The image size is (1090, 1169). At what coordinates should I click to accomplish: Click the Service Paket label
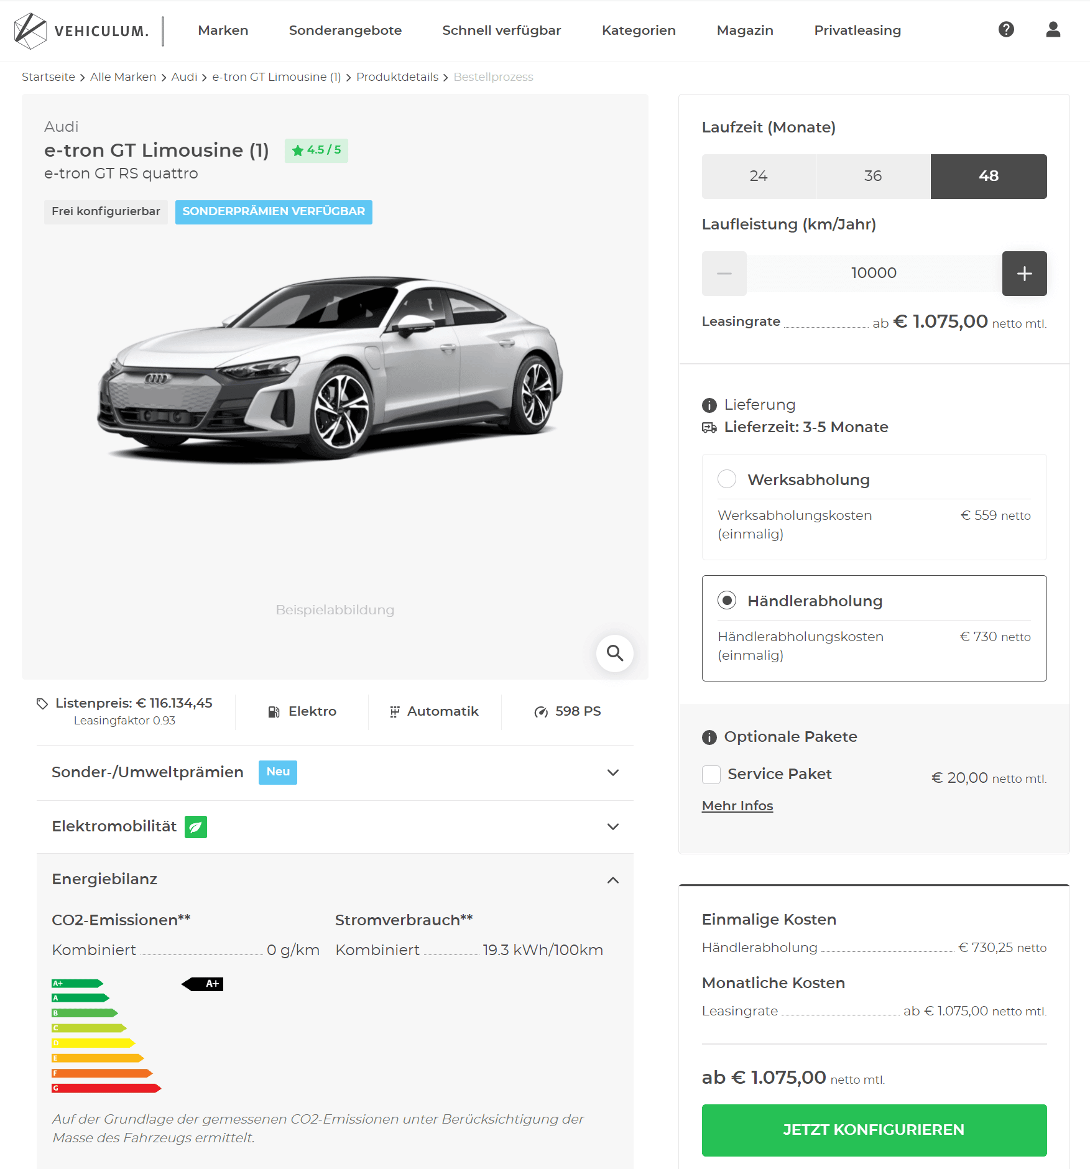[x=779, y=775]
